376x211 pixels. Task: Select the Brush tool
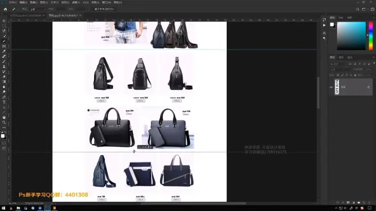click(x=4, y=61)
